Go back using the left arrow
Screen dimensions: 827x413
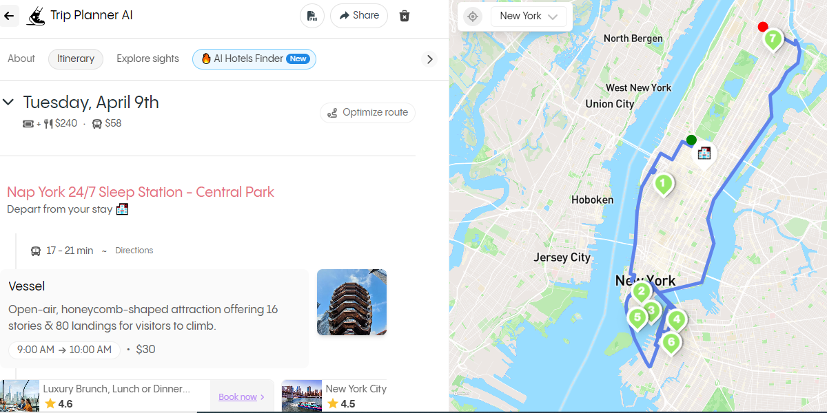point(9,15)
